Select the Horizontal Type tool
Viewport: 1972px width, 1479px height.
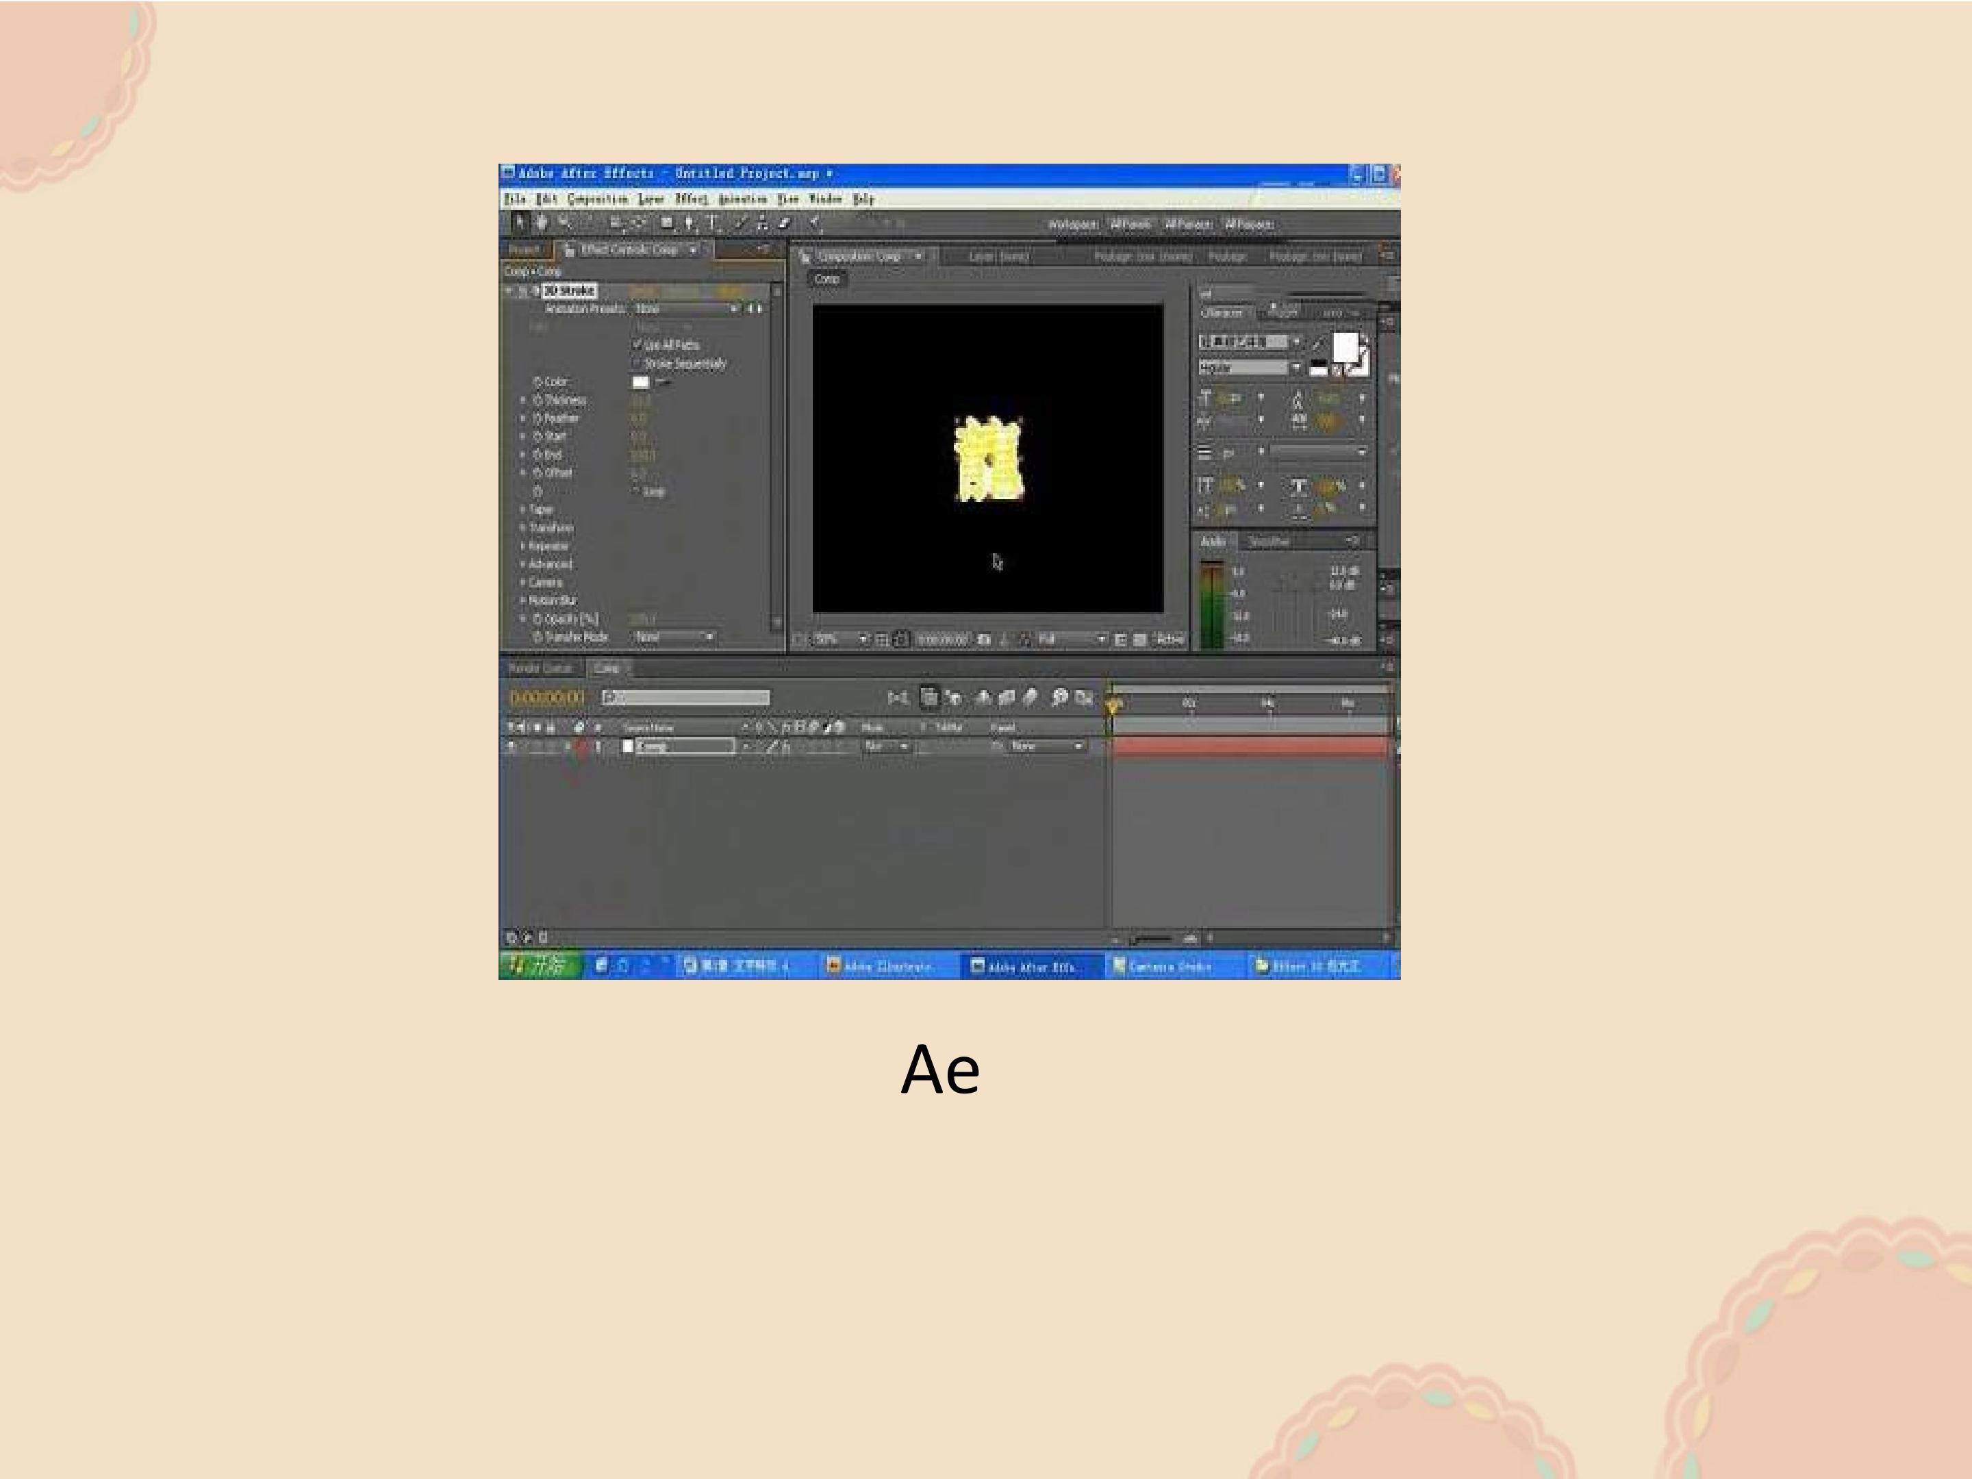coord(712,223)
